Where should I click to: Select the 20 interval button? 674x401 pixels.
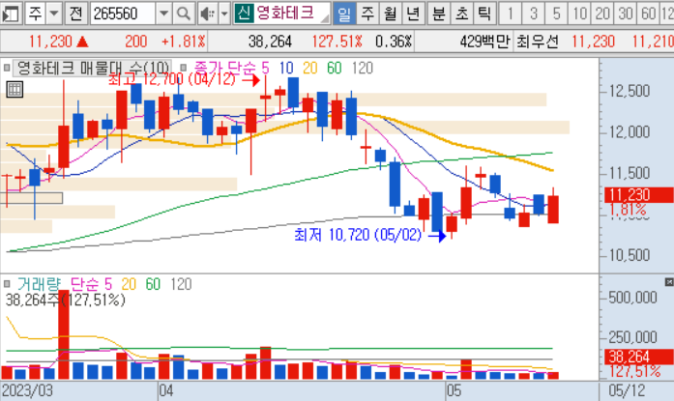(x=602, y=14)
